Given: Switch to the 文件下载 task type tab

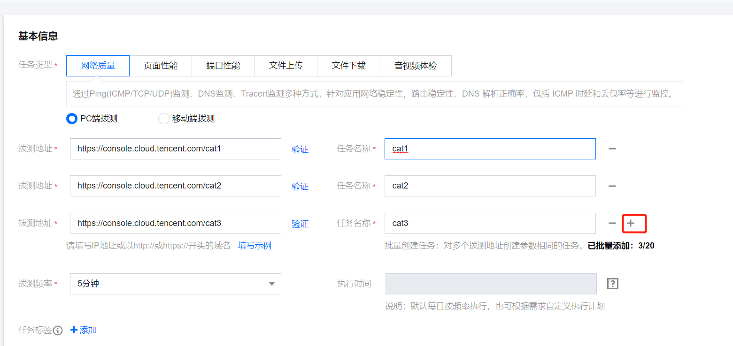Looking at the screenshot, I should click(x=348, y=66).
